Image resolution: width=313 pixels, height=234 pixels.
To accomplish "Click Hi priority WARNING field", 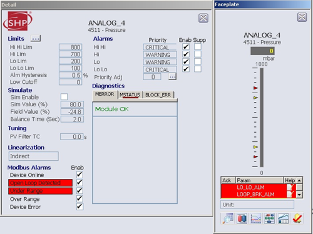I will click(x=160, y=54).
